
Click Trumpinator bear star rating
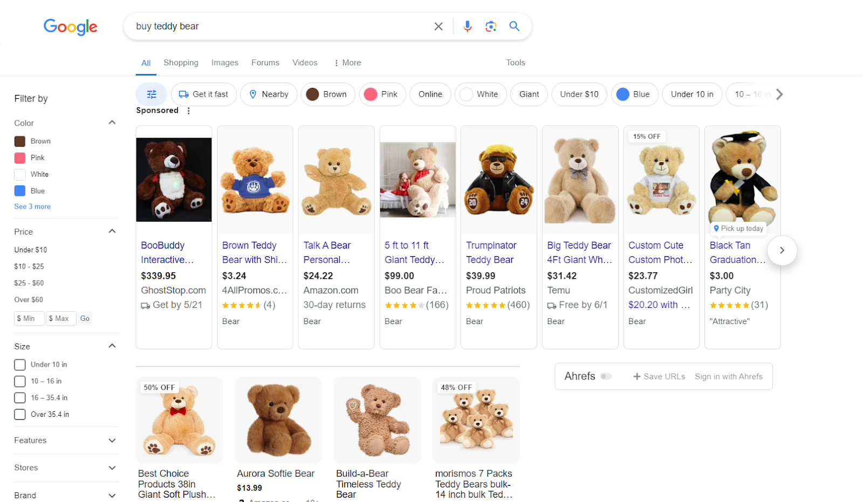pyautogui.click(x=486, y=305)
